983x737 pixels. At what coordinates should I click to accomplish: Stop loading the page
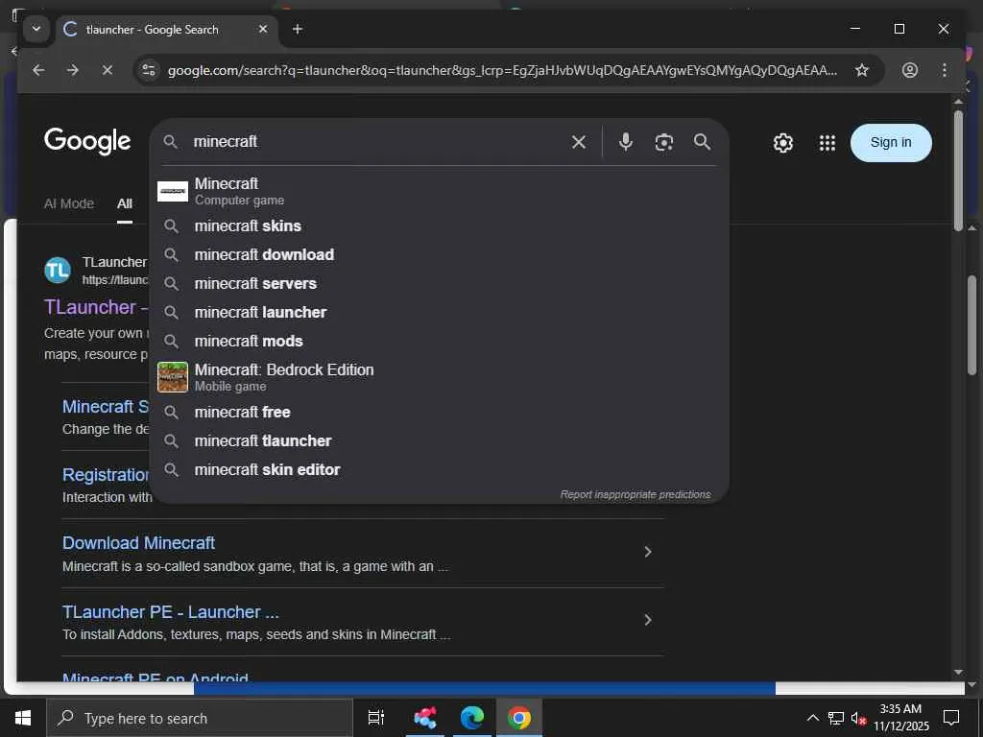click(108, 70)
